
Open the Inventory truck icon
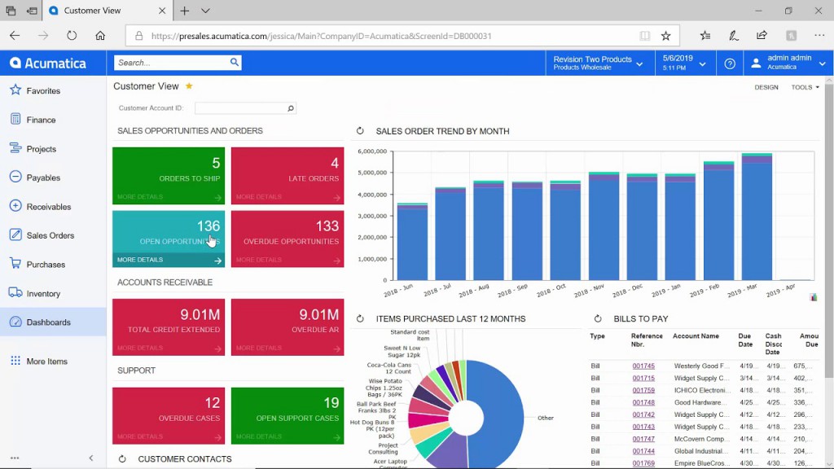click(15, 293)
